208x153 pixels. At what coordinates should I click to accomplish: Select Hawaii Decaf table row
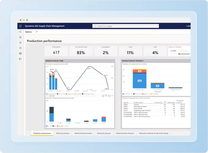[154, 108]
